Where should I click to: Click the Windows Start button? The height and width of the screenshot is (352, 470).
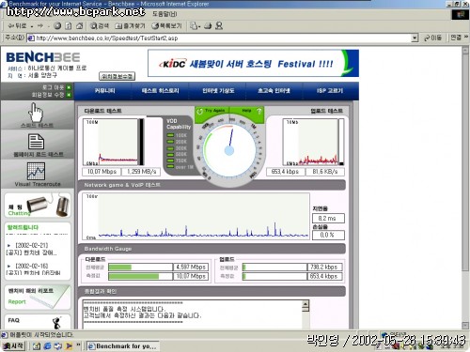(x=13, y=345)
